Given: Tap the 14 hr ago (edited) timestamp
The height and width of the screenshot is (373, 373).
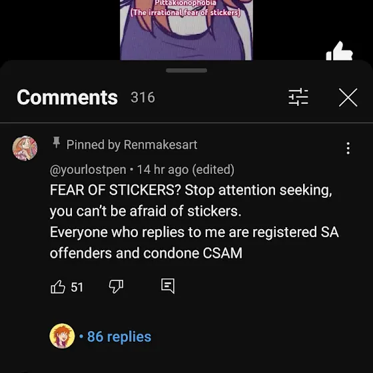Looking at the screenshot, I should pyautogui.click(x=186, y=170).
